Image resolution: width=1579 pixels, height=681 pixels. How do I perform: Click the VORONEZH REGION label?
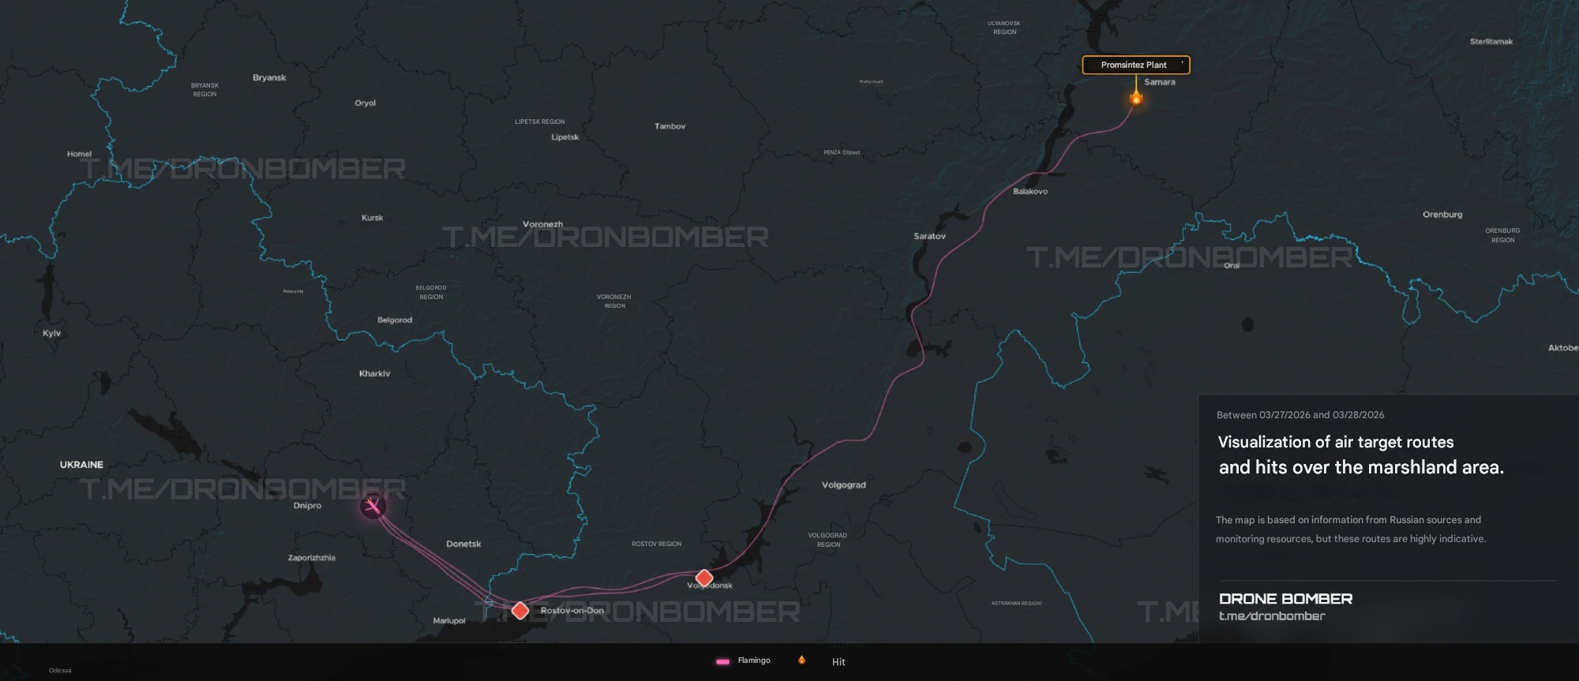click(614, 301)
